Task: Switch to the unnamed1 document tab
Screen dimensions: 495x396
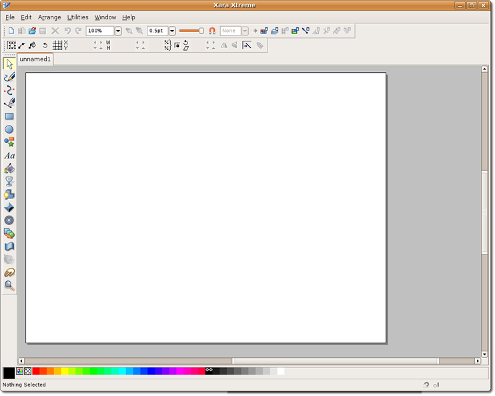Action: tap(35, 59)
